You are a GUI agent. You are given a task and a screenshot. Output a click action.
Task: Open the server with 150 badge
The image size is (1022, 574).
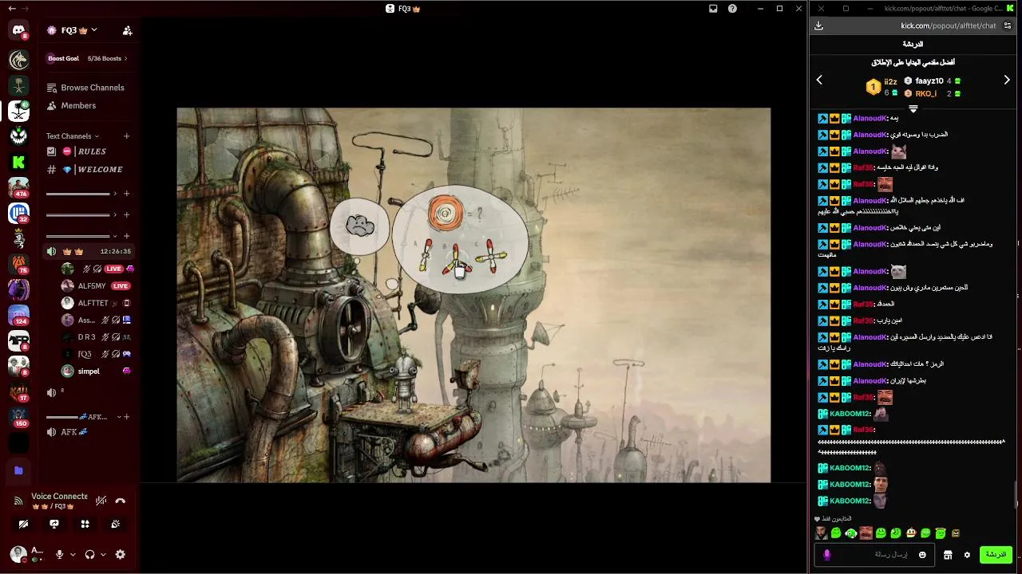pos(18,418)
